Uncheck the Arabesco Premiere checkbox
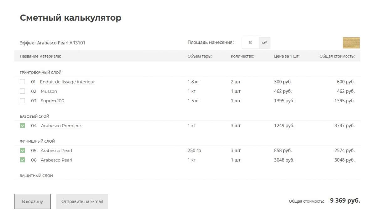 point(22,126)
